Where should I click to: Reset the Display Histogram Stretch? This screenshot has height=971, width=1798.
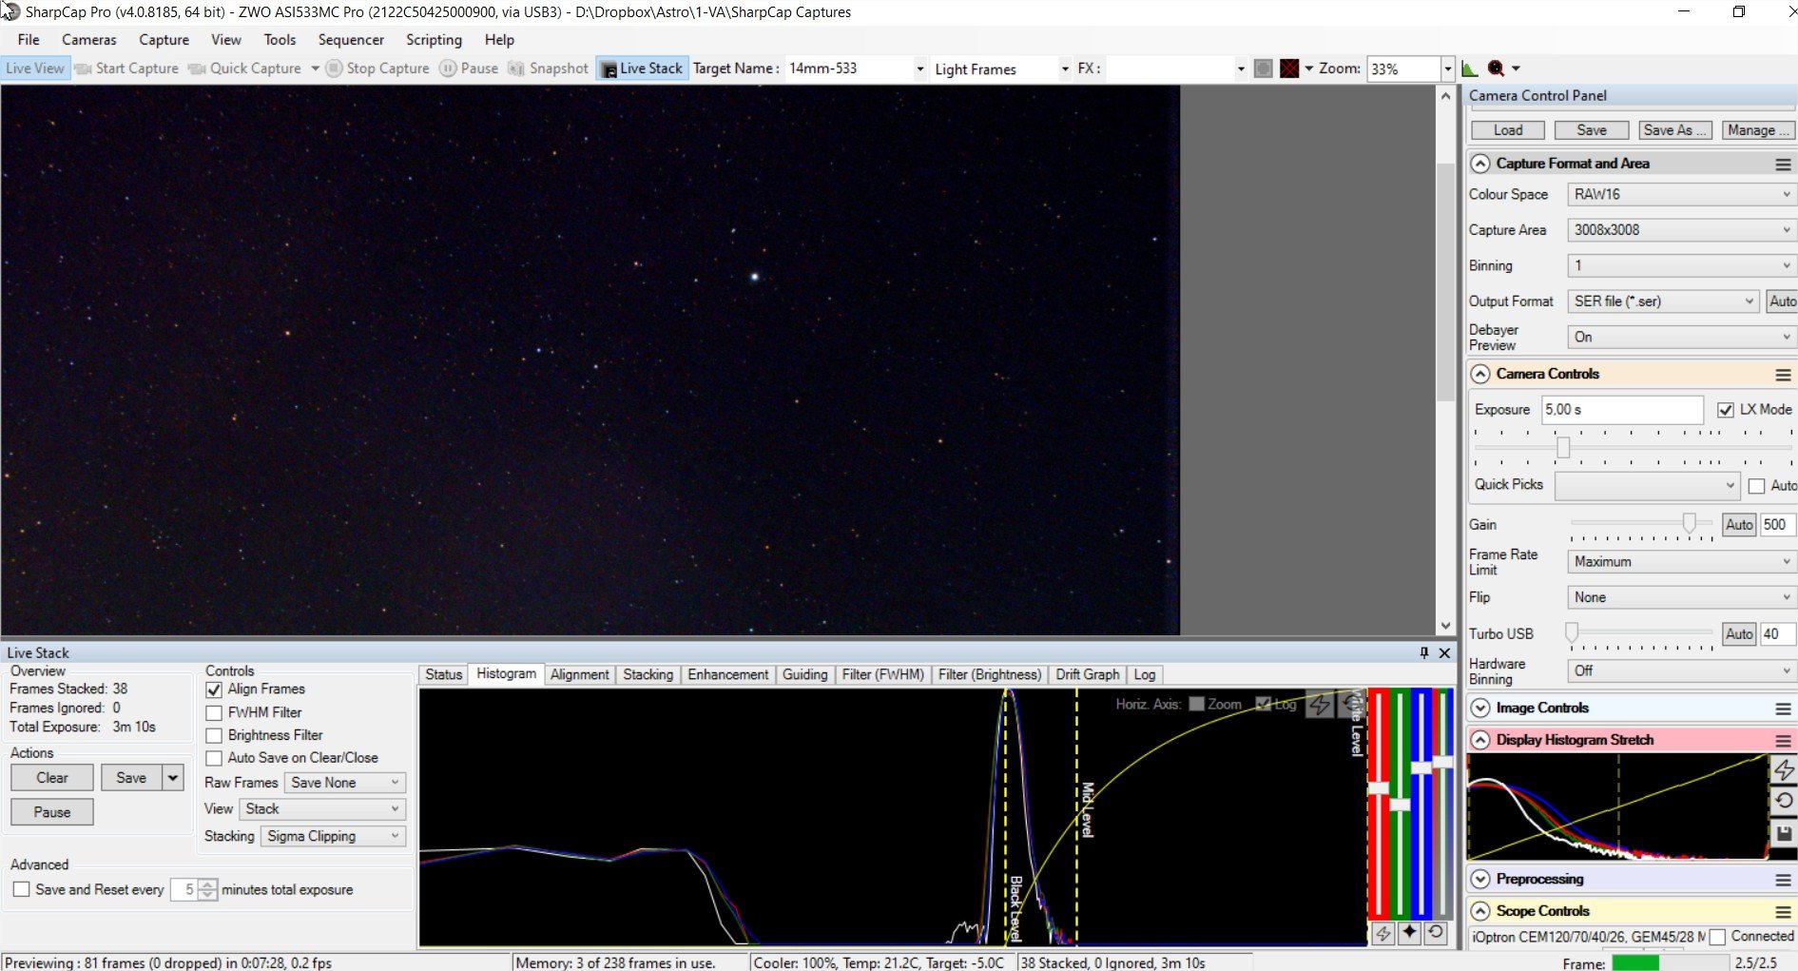(1784, 801)
